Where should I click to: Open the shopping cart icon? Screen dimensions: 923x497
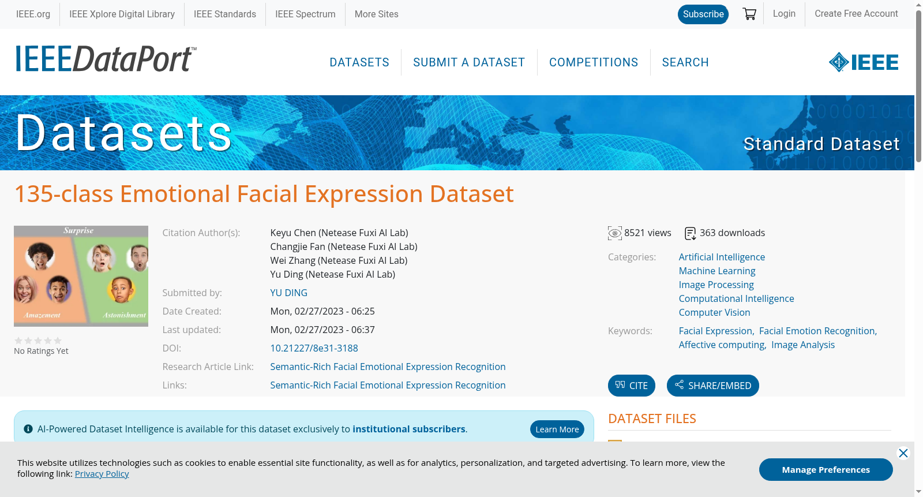[749, 14]
